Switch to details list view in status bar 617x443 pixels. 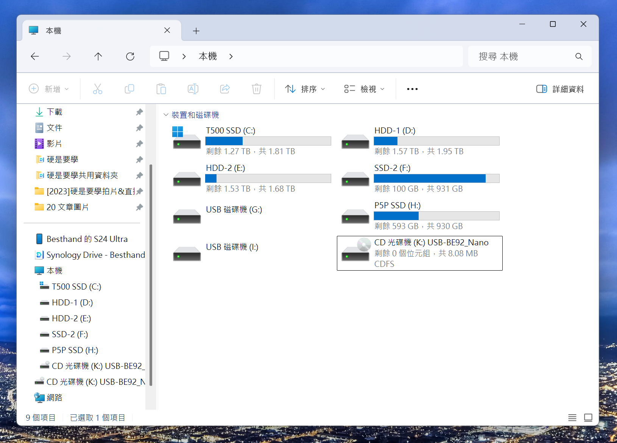(x=572, y=417)
